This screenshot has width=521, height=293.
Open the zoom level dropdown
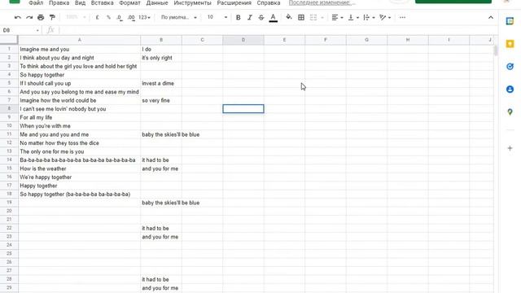point(76,17)
